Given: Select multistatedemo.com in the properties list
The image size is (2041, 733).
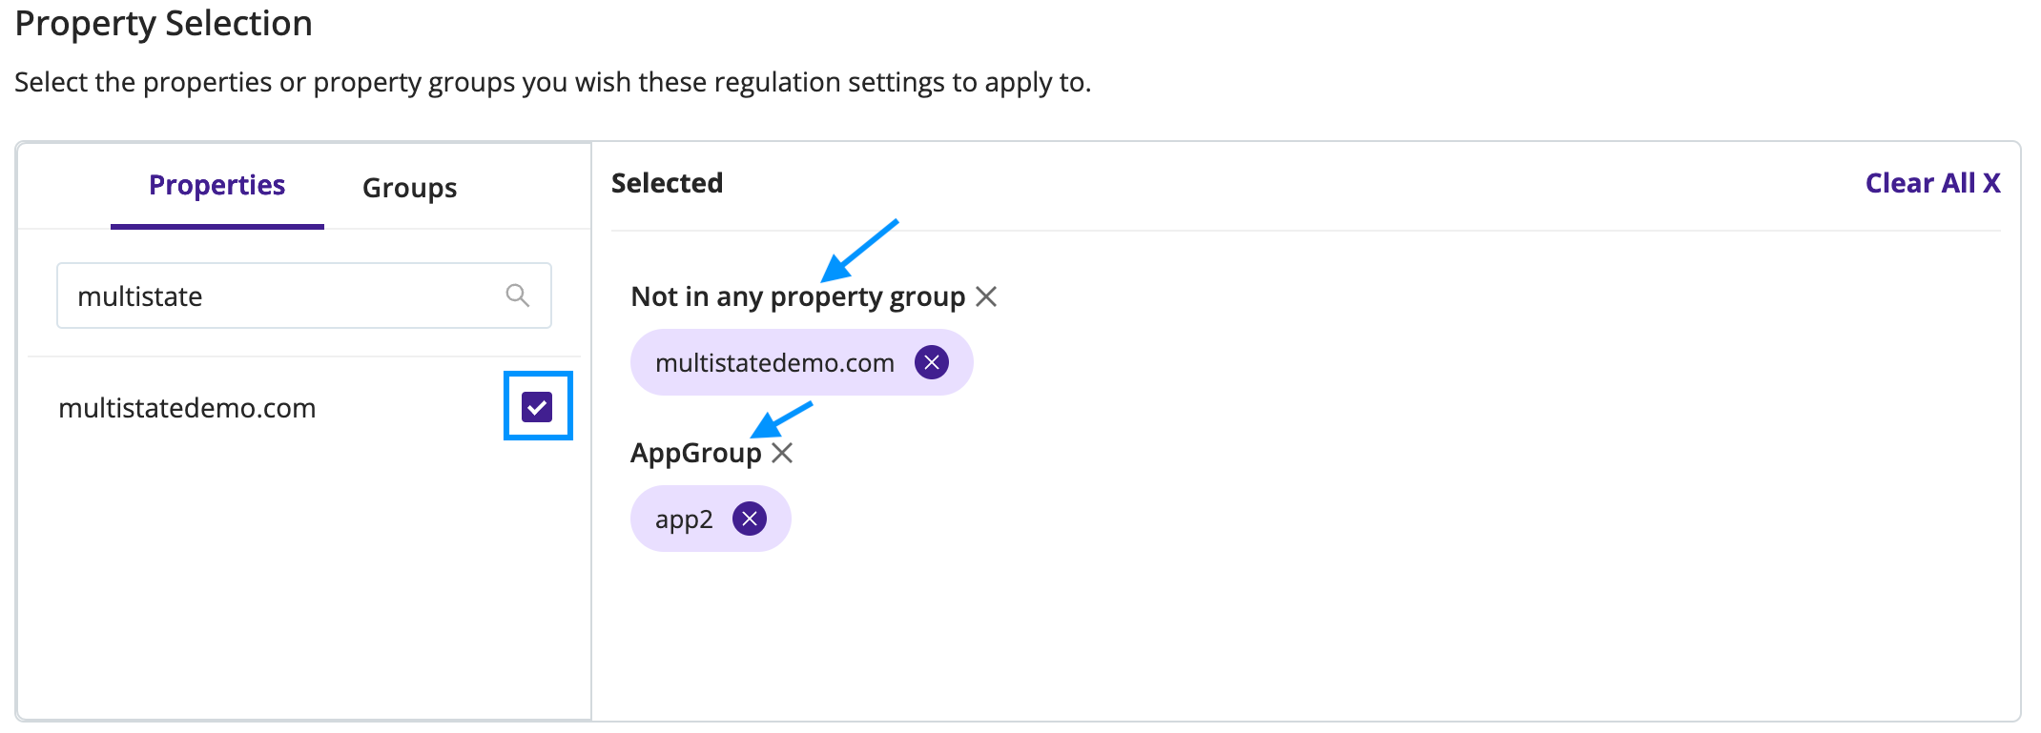Looking at the screenshot, I should point(187,408).
